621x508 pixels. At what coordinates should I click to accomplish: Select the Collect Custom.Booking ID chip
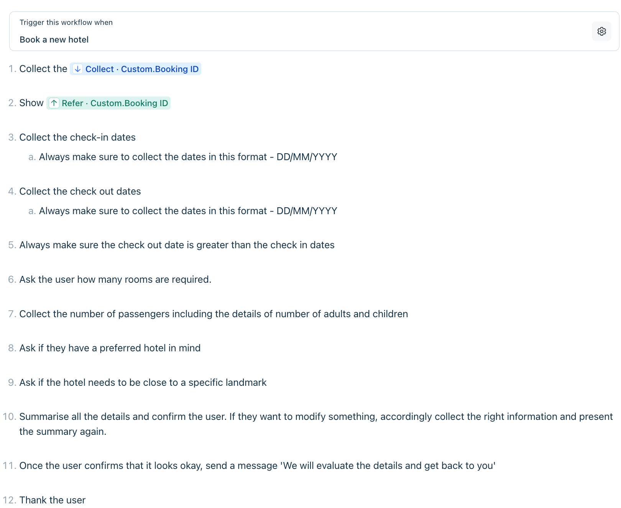click(135, 69)
